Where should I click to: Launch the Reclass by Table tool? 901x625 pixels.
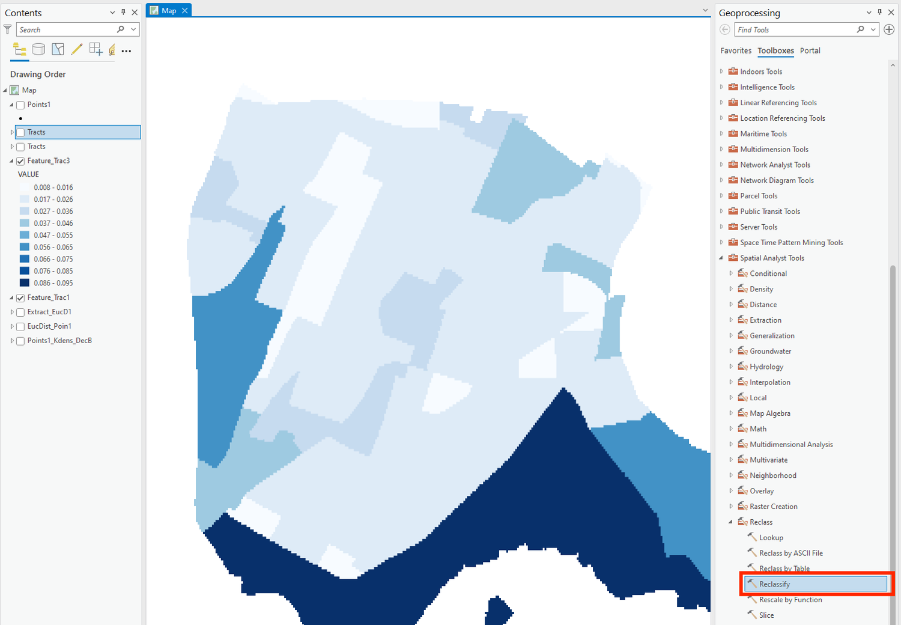click(x=783, y=568)
